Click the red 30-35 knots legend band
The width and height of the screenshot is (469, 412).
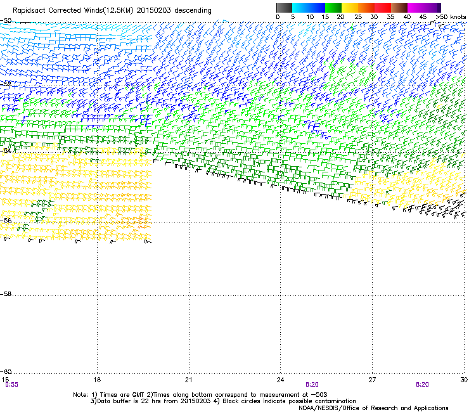click(x=383, y=8)
